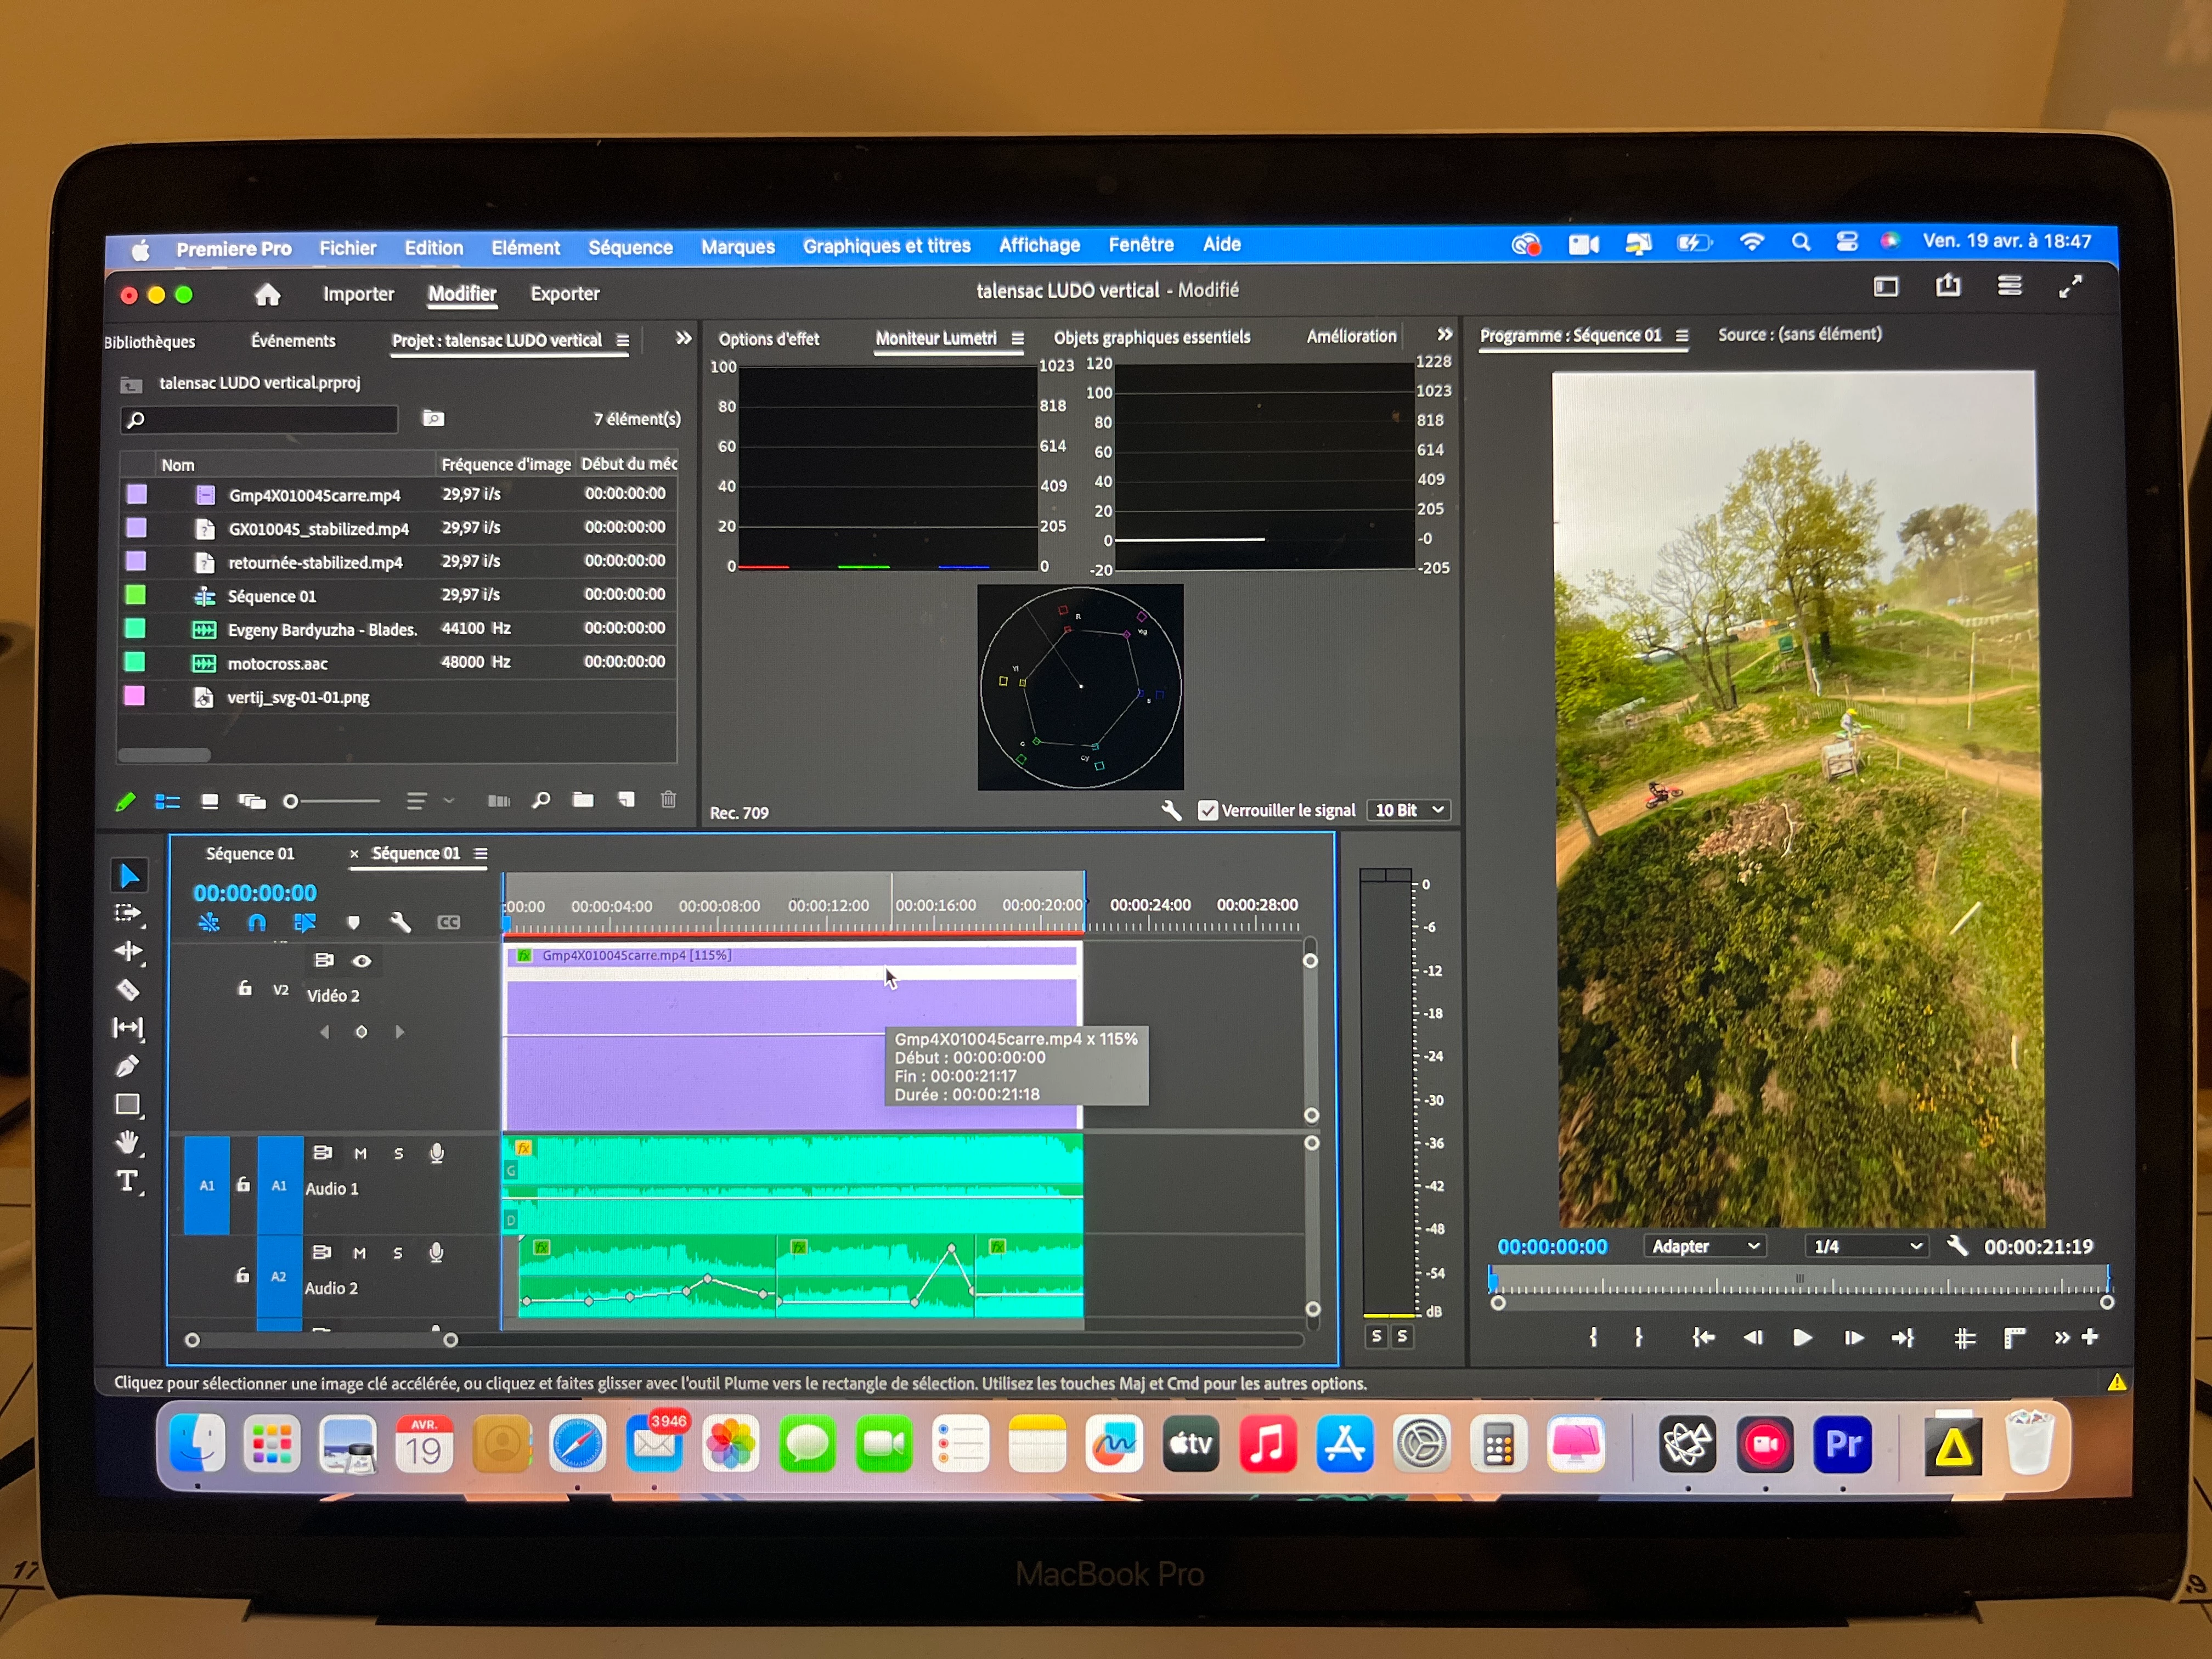Viewport: 2212px width, 1659px height.
Task: Select the Razor tool in toolbar
Action: pyautogui.click(x=128, y=990)
